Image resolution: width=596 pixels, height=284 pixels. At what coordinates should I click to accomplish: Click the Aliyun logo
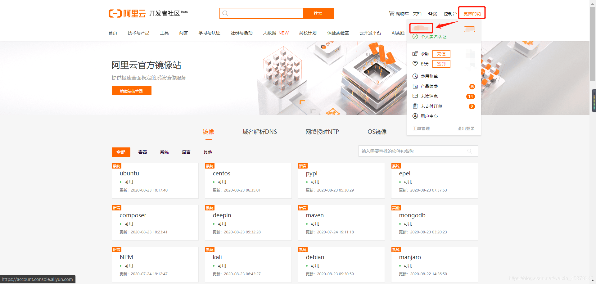coord(127,13)
